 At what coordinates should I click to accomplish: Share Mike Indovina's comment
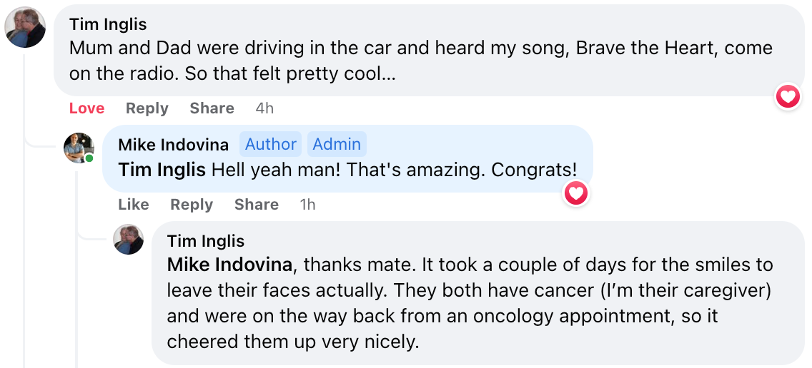point(257,205)
